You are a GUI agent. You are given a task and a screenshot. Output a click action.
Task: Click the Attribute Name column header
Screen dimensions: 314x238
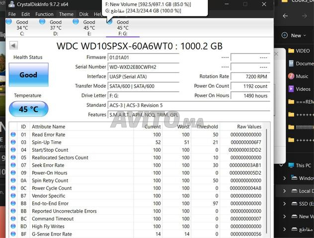coord(48,127)
